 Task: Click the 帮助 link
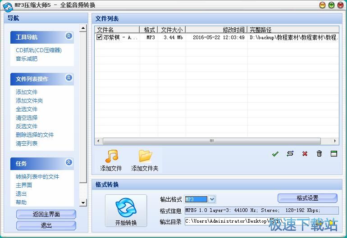tap(21, 202)
